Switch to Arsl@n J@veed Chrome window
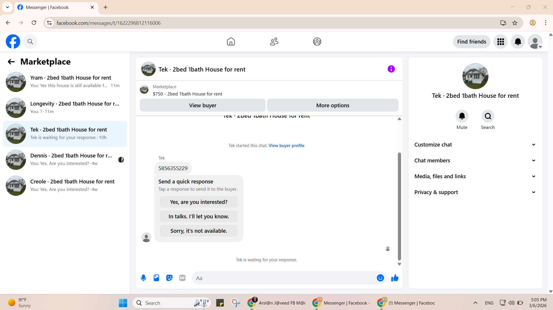Image resolution: width=553 pixels, height=310 pixels. click(x=276, y=303)
